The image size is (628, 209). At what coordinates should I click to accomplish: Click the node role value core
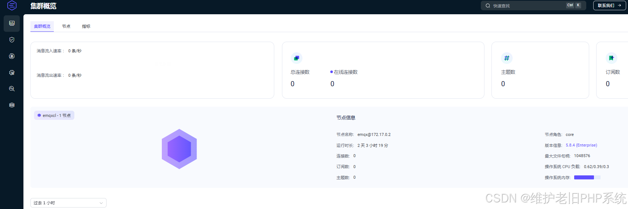(570, 134)
